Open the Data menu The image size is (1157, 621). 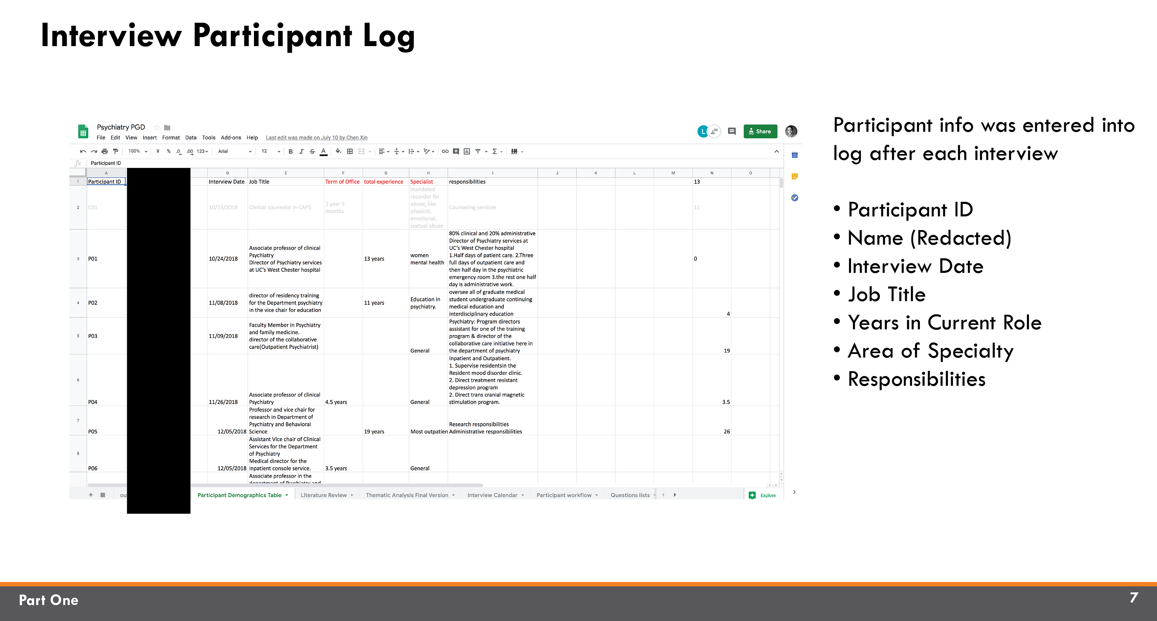pos(190,137)
